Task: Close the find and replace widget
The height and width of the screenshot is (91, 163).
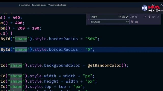Action: (x=158, y=17)
